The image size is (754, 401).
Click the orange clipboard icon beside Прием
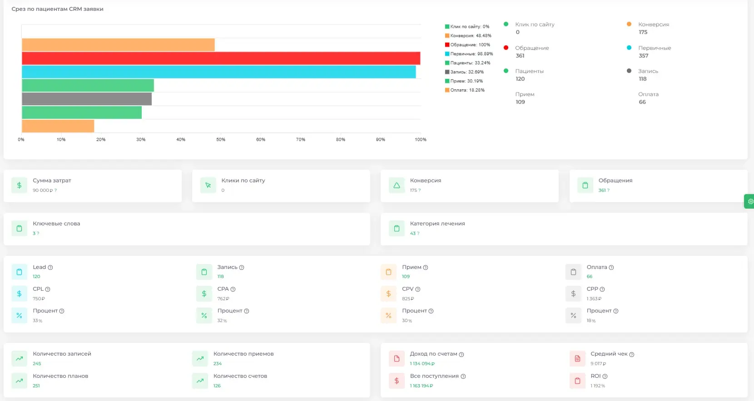pos(388,272)
